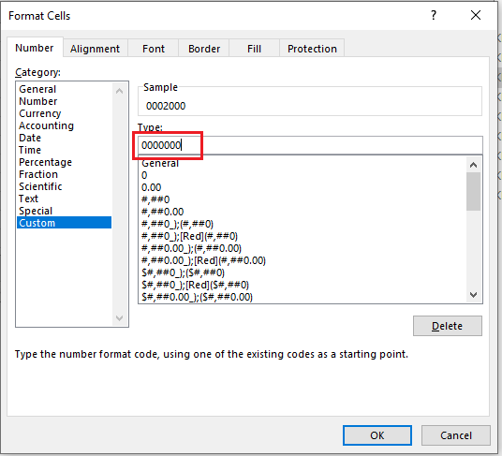The width and height of the screenshot is (502, 456).
Task: Click the Delete button
Action: tap(448, 326)
